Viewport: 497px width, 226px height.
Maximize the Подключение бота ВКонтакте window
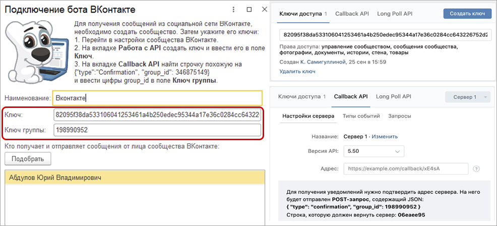(249, 10)
